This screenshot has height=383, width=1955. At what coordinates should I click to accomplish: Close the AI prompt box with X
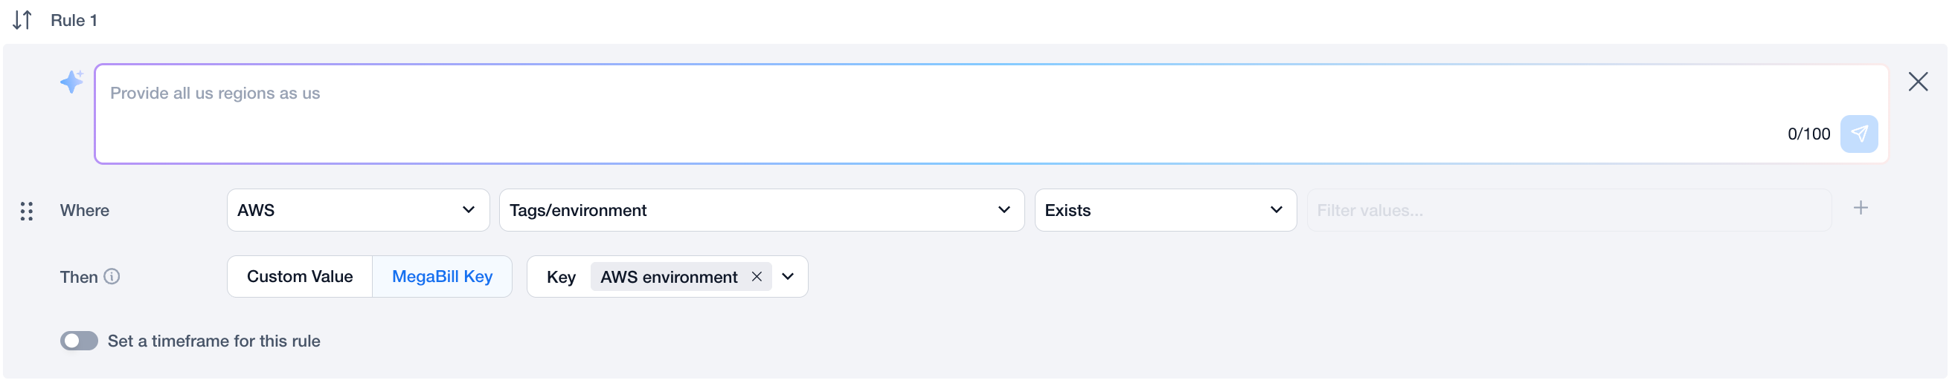[1917, 82]
